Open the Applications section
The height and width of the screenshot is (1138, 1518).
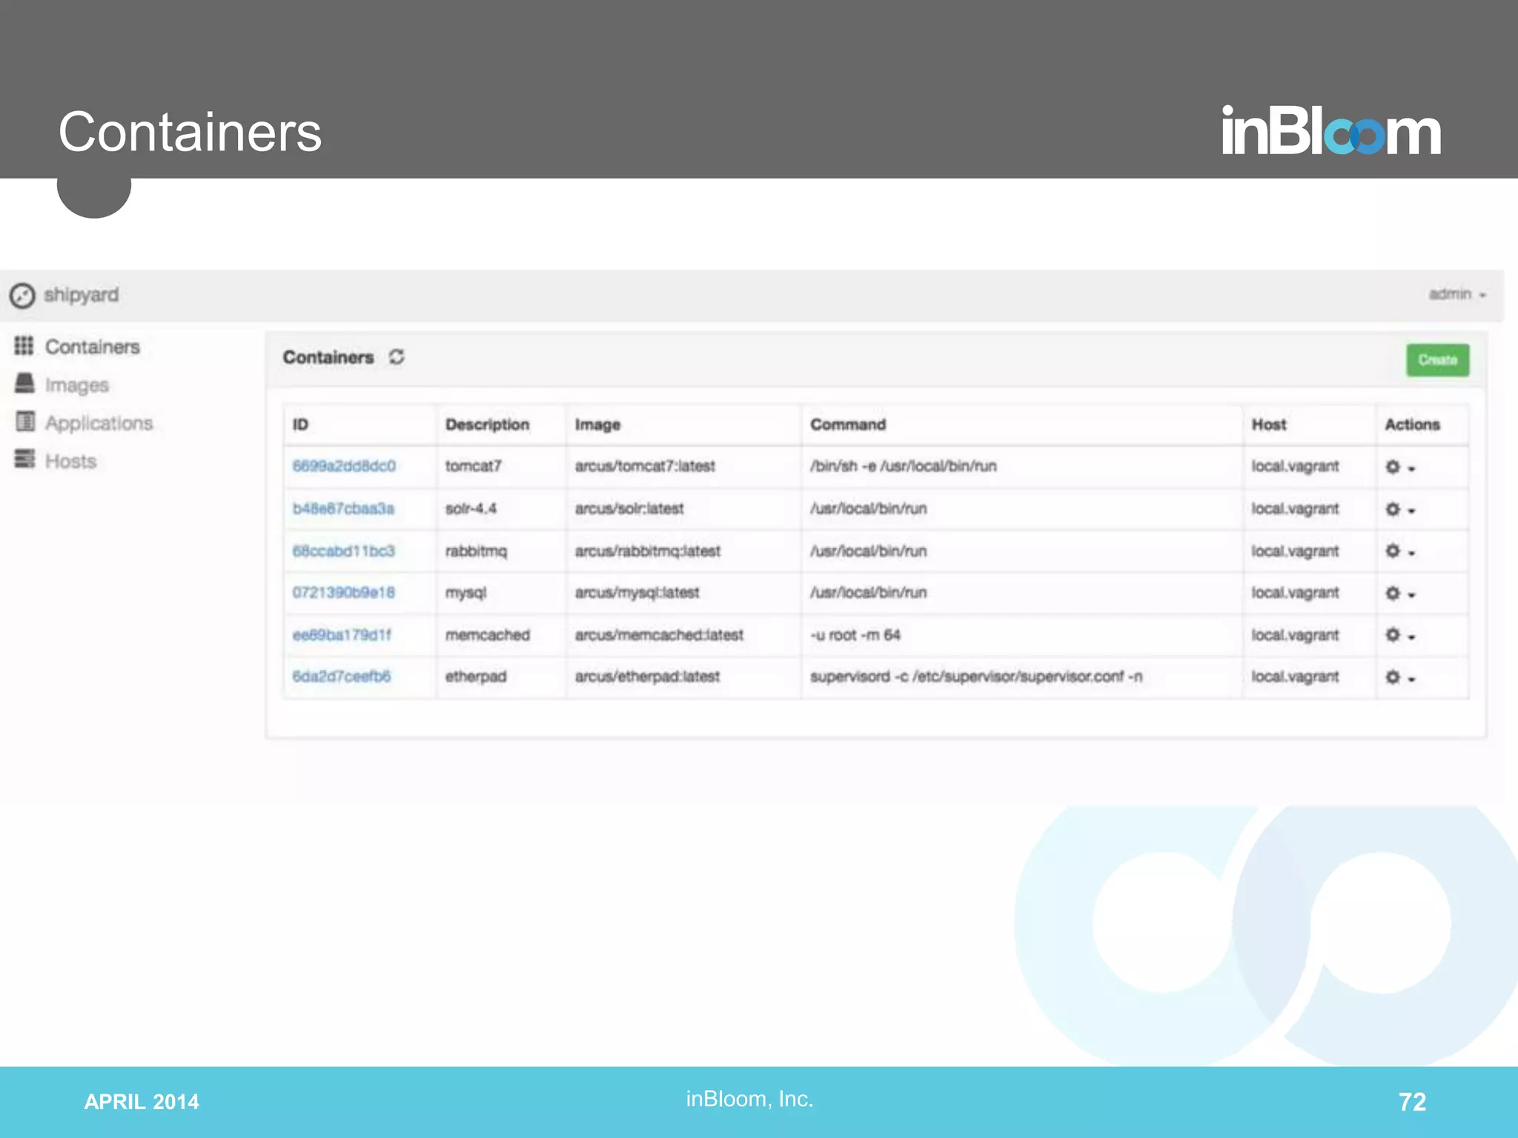[99, 423]
